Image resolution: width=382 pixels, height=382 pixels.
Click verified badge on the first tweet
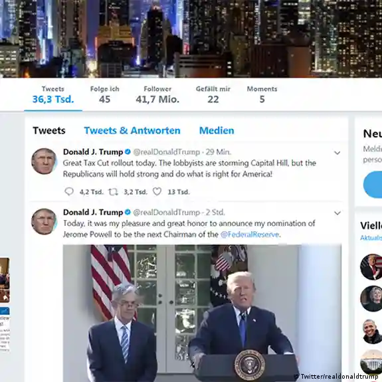pyautogui.click(x=128, y=151)
